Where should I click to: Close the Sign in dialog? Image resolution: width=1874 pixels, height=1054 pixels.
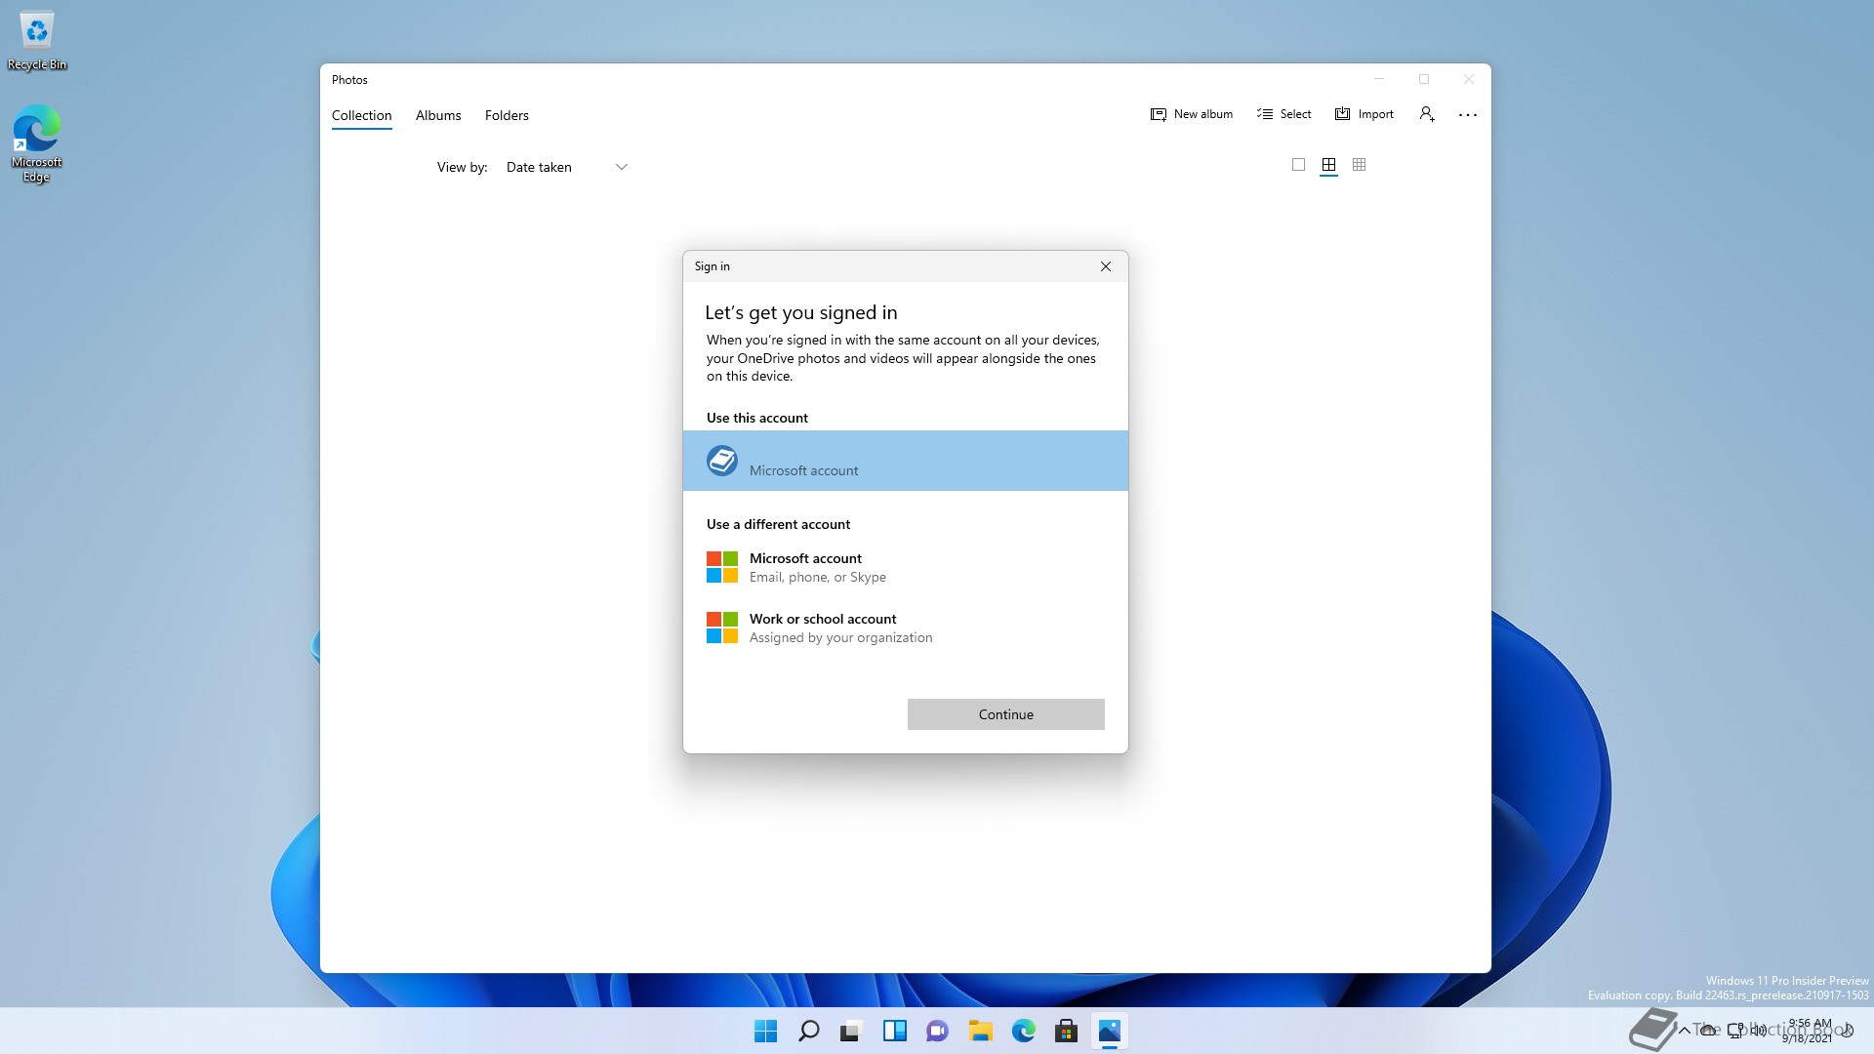(1106, 266)
